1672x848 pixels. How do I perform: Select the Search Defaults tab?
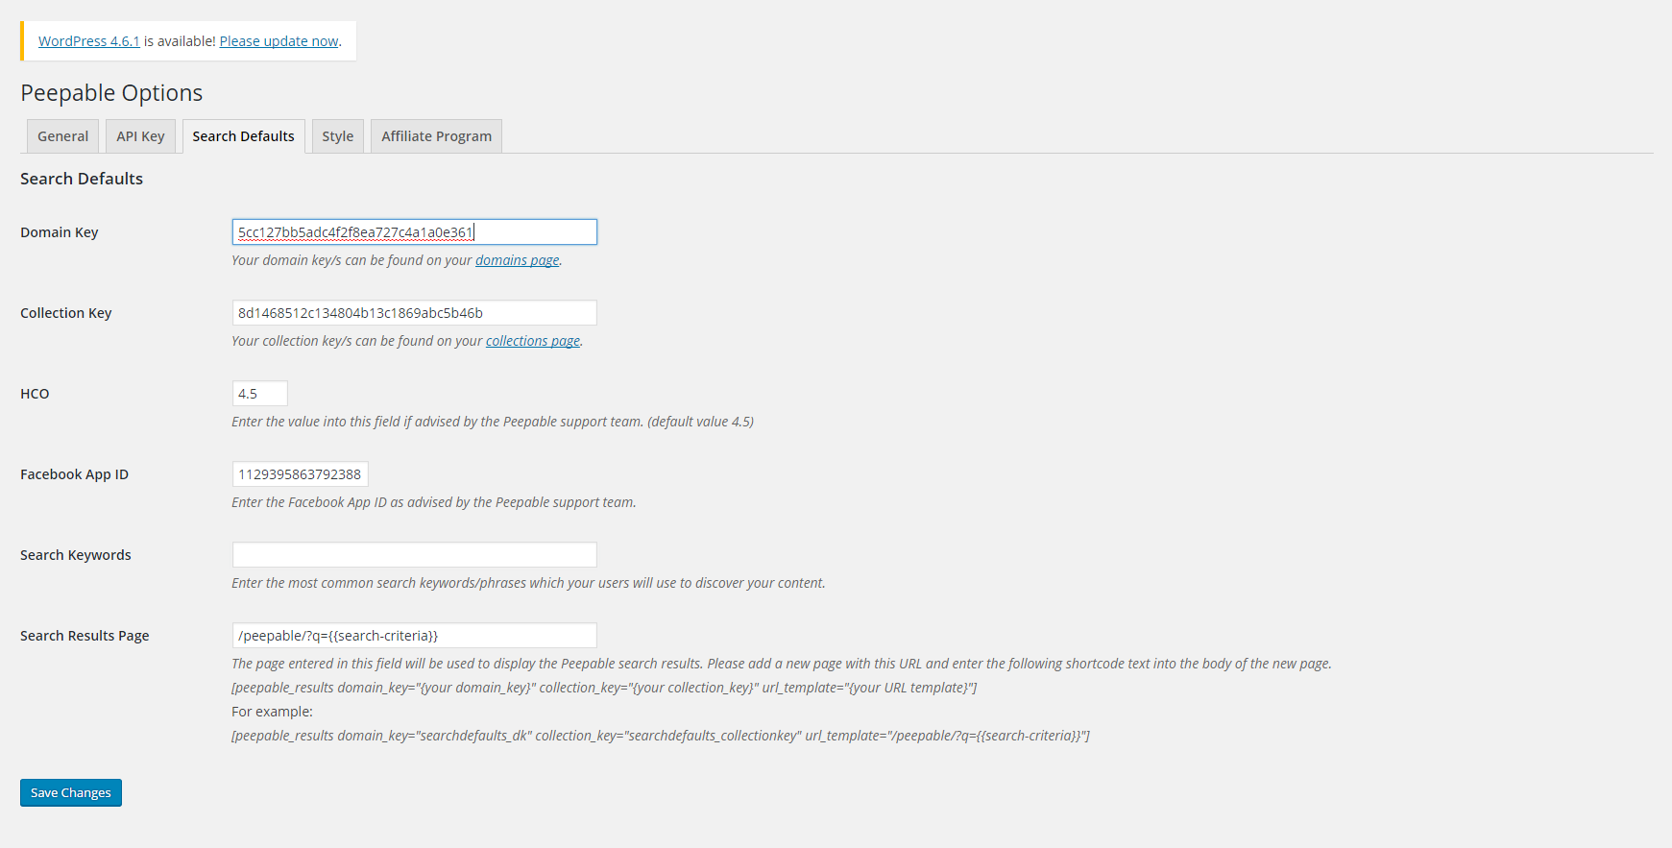pyautogui.click(x=244, y=136)
